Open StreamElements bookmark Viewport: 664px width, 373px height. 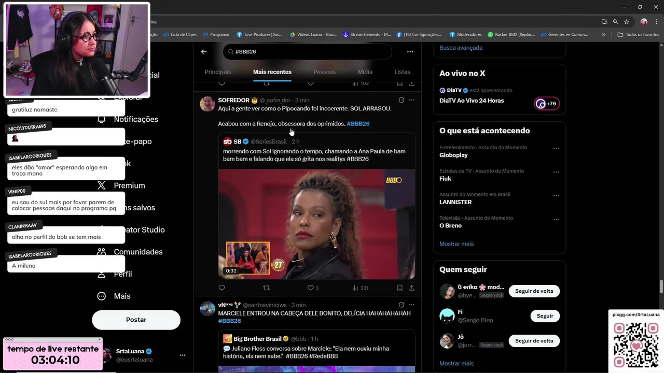pos(367,35)
